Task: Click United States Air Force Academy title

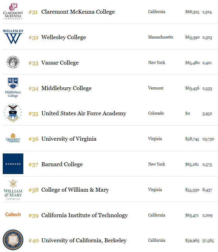Action: tap(84, 113)
